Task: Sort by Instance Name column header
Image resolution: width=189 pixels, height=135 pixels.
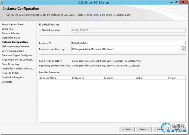Action: point(55,78)
